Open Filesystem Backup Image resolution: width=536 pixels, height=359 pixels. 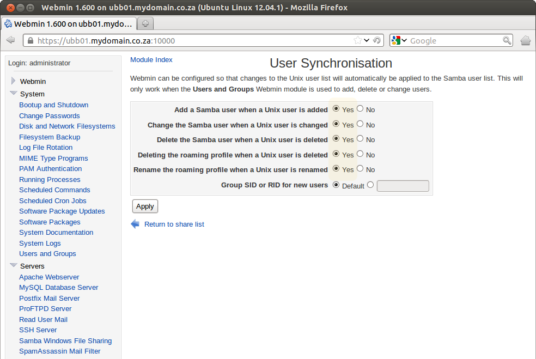[x=50, y=137]
